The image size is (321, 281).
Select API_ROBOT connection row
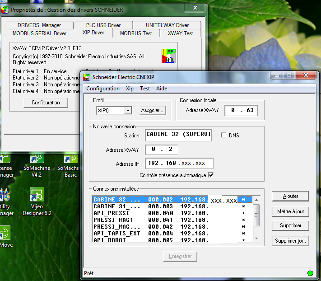click(x=172, y=240)
